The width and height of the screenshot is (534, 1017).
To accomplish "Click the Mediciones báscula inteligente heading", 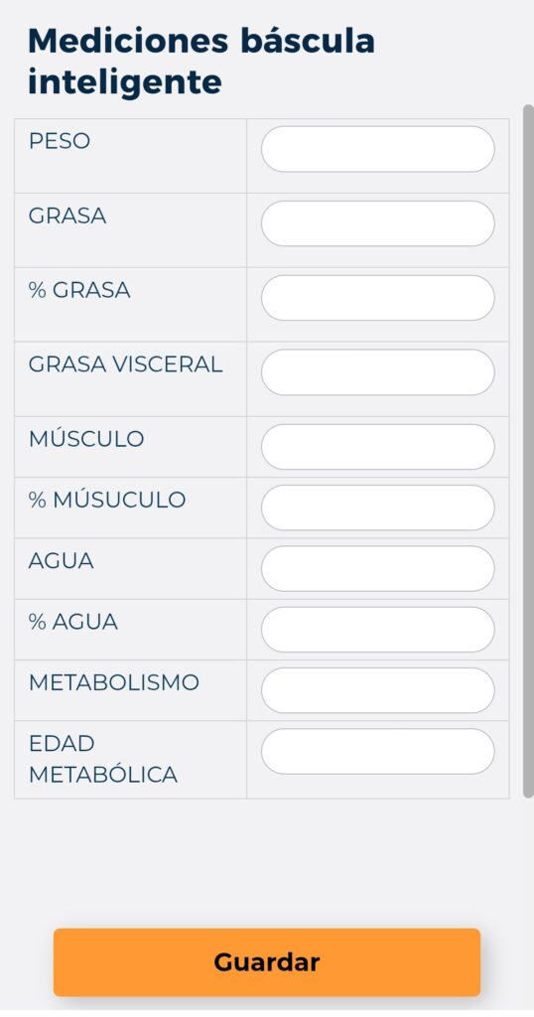I will 201,62.
